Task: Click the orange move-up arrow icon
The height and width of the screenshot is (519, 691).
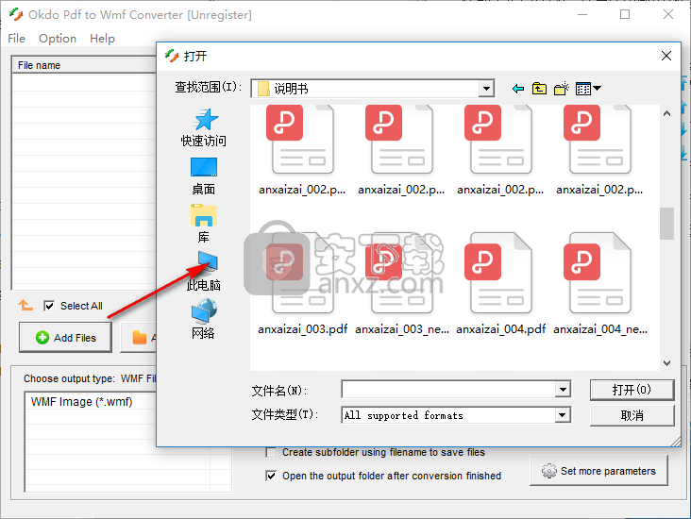Action: tap(25, 305)
